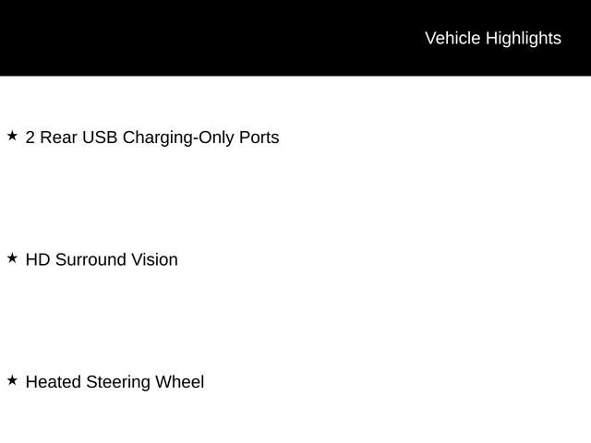The width and height of the screenshot is (591, 443).
Task: Select the HD Surround Vision highlight text
Action: 102,259
